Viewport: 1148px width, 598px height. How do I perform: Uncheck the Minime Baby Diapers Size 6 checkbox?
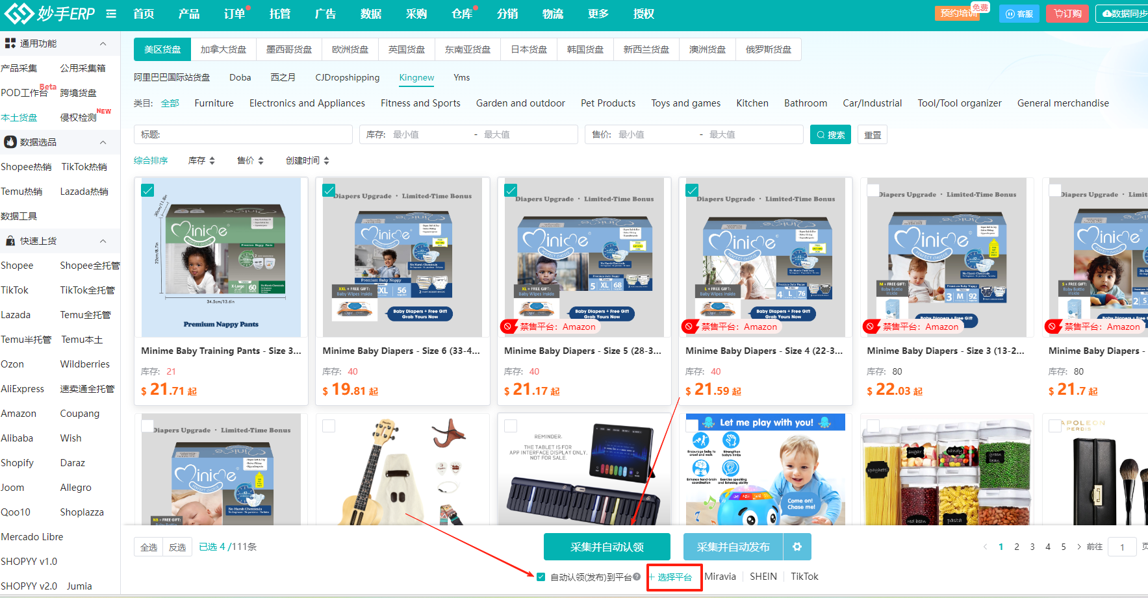coord(329,190)
